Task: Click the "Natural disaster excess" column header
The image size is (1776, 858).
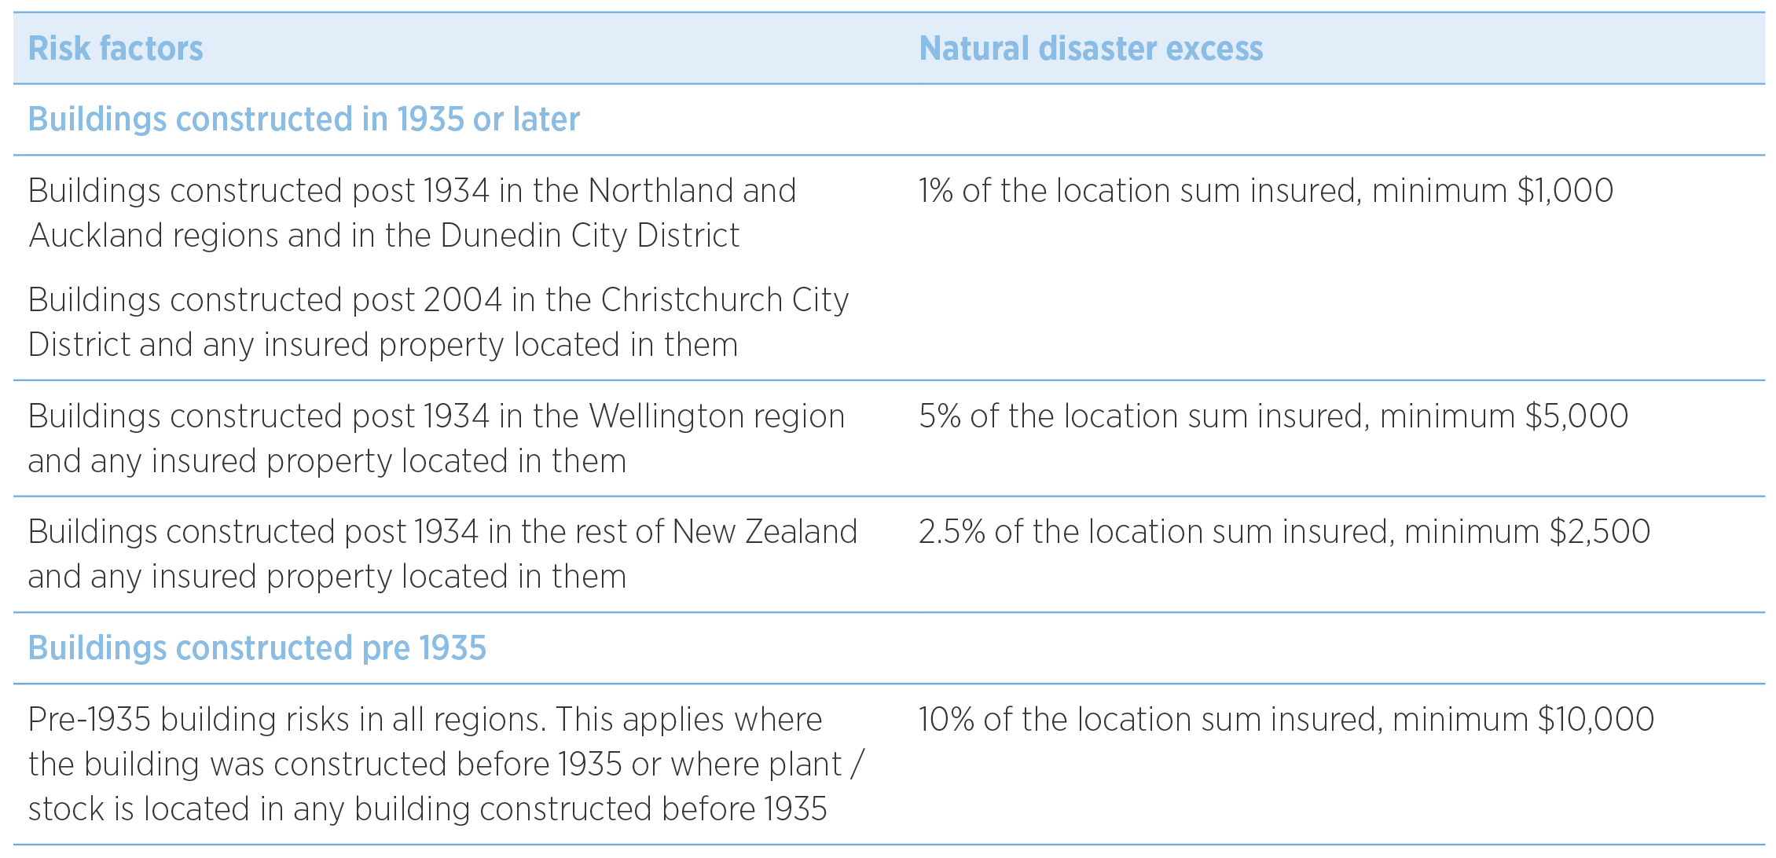Action: coord(1091,49)
